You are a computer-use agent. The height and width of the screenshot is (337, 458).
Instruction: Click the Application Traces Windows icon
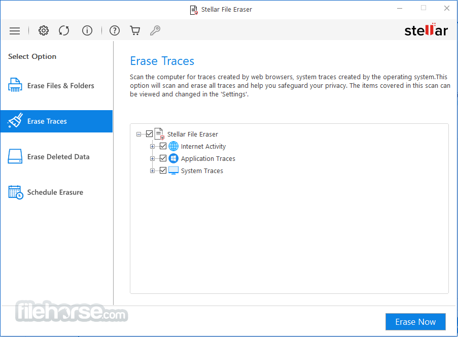tap(173, 158)
